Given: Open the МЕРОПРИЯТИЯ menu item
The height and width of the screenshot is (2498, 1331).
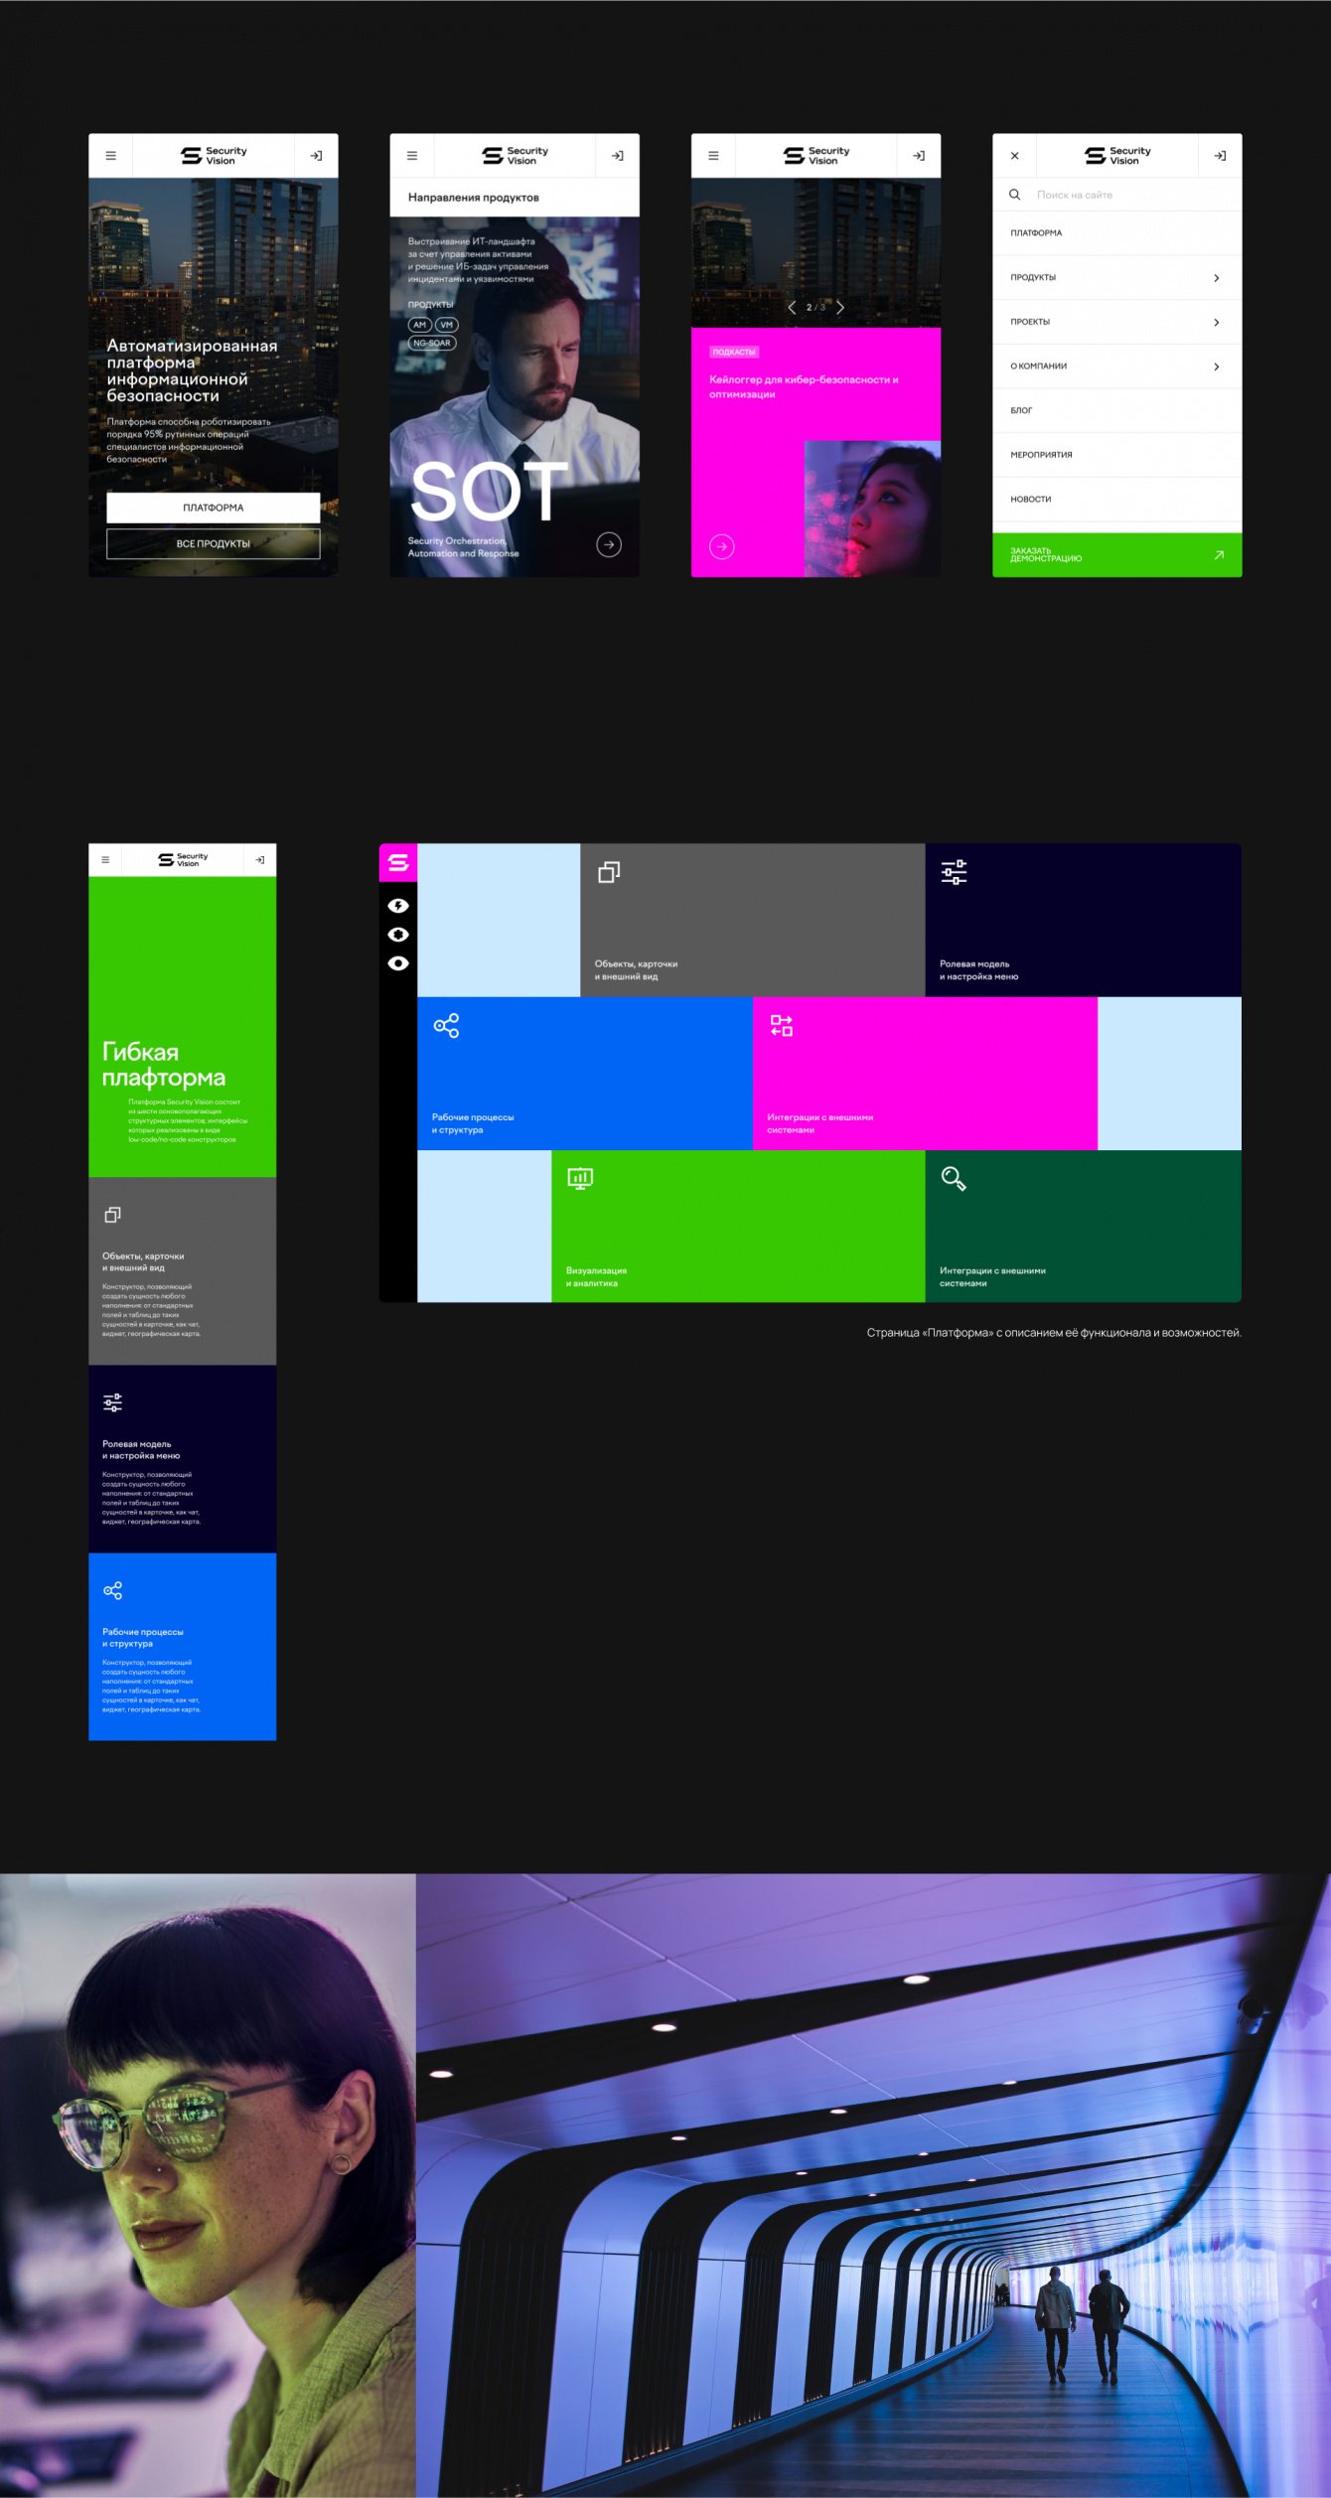Looking at the screenshot, I should [x=1116, y=455].
